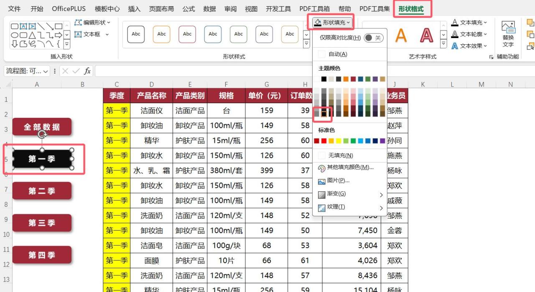Click the Texture fill icon in menu
The height and width of the screenshot is (292, 535).
point(321,207)
